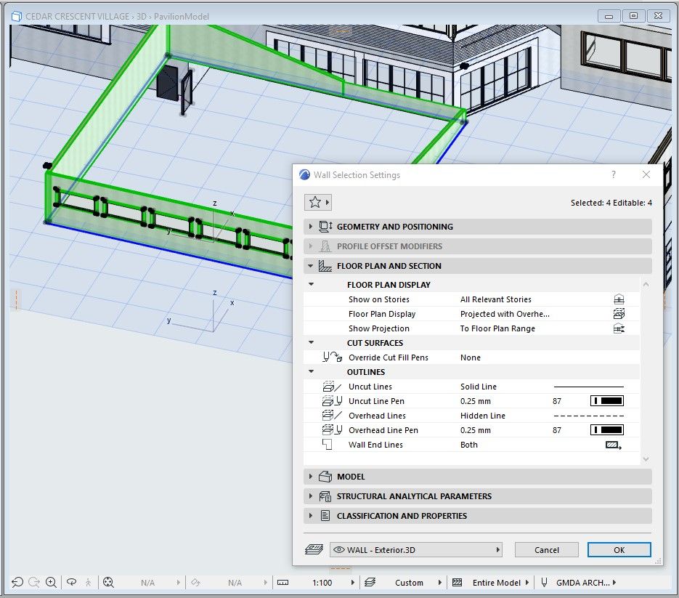Click the Show Projection range icon
The height and width of the screenshot is (598, 679).
tap(619, 328)
